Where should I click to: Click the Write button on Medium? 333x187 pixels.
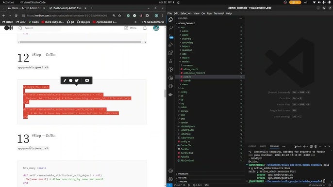pyautogui.click(x=131, y=28)
